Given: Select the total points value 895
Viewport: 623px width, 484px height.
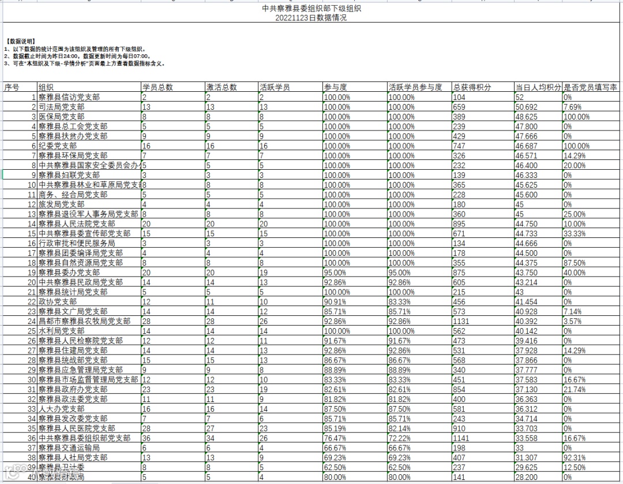Looking at the screenshot, I should pos(483,224).
